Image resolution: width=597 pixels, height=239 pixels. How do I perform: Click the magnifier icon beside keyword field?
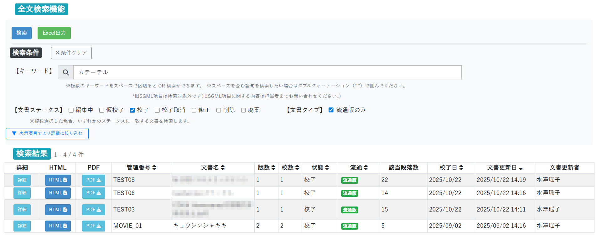point(66,72)
